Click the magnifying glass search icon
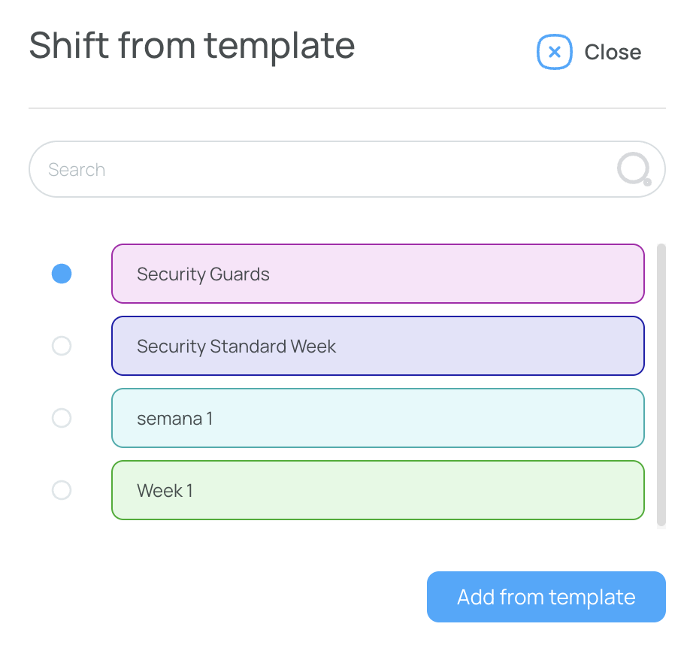The width and height of the screenshot is (696, 654). pos(634,169)
